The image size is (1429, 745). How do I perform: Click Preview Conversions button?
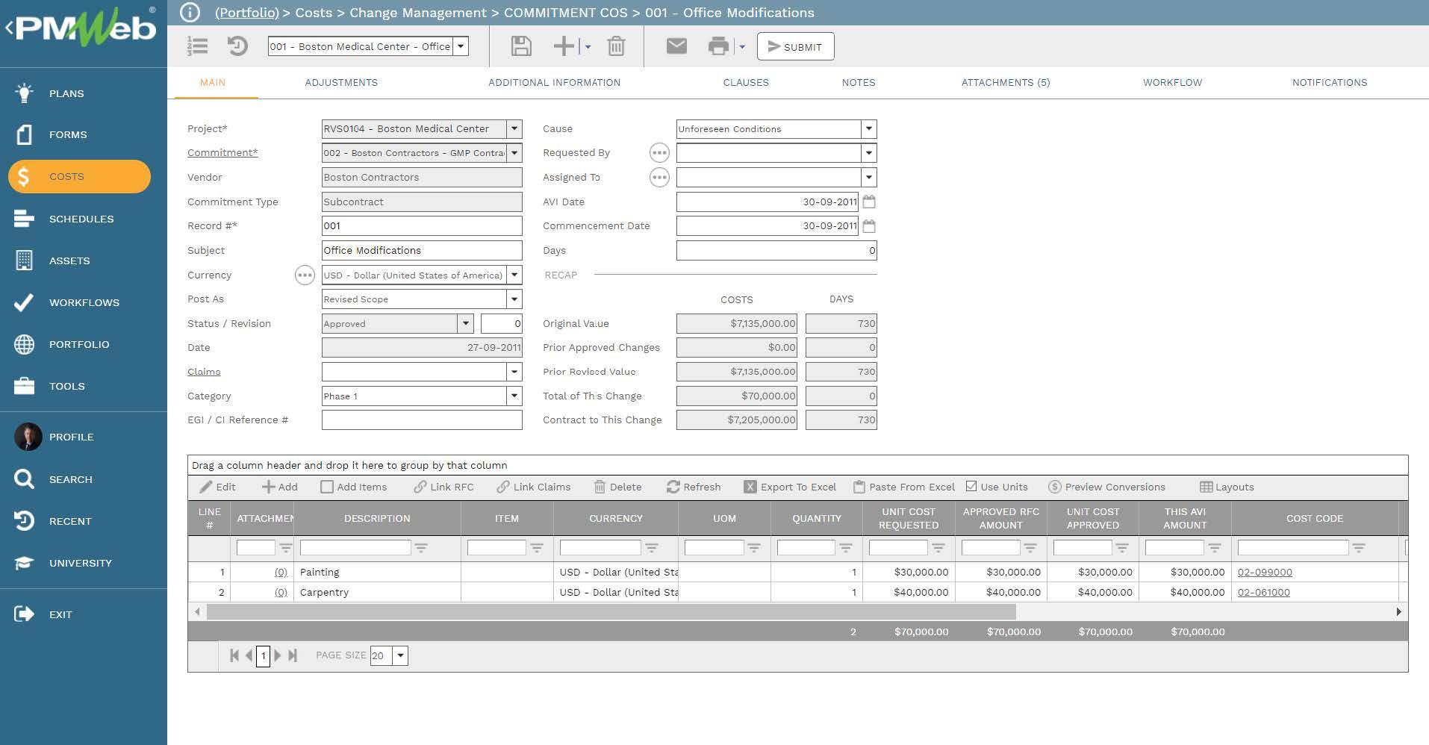coord(1106,487)
